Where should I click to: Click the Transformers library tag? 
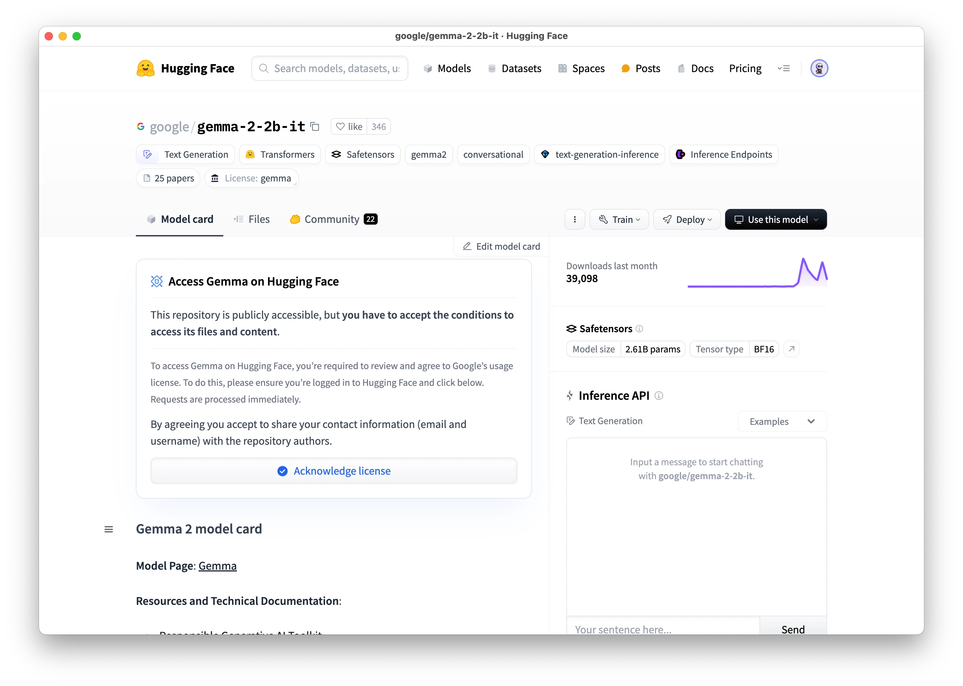280,155
